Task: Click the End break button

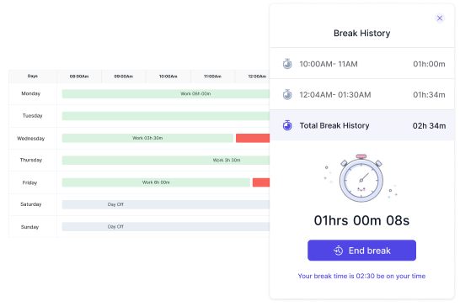Action: [x=361, y=251]
